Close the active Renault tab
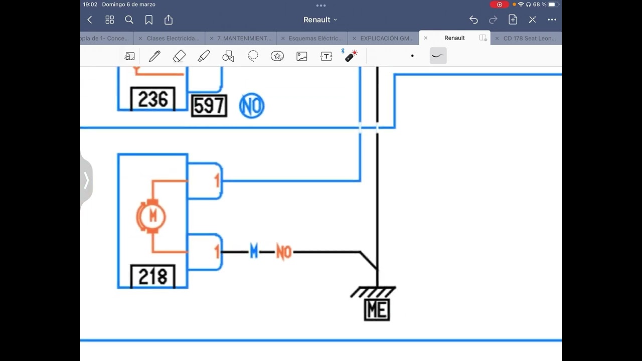642x361 pixels. [x=426, y=38]
